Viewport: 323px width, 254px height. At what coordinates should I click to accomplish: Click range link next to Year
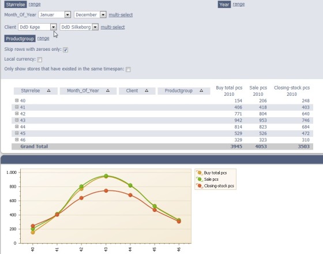click(239, 4)
